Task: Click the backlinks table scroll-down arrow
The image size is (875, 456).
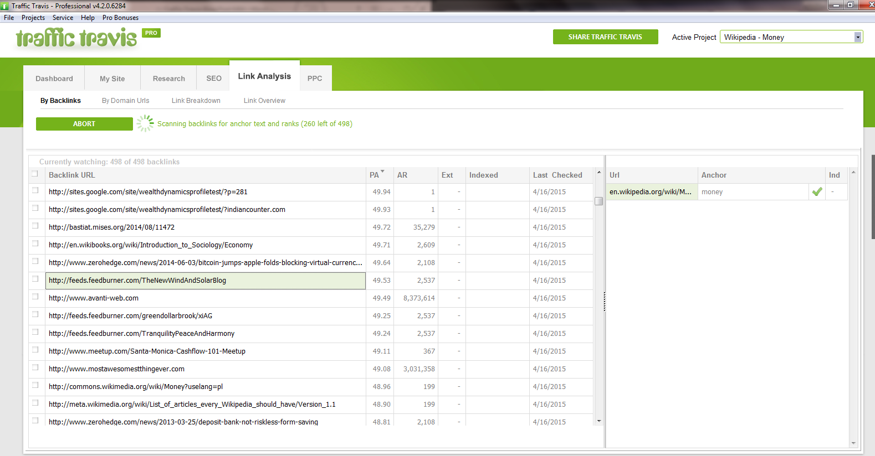Action: point(598,421)
